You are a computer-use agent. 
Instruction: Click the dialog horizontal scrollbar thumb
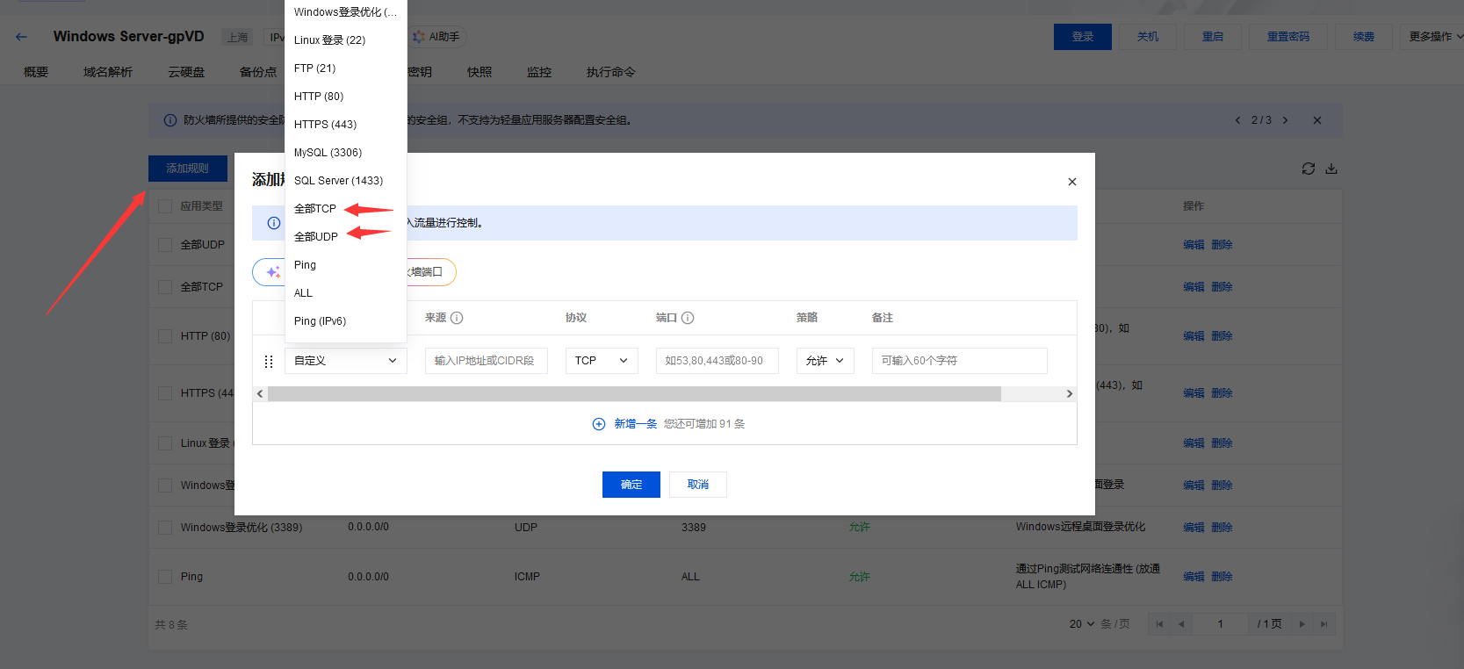(634, 394)
